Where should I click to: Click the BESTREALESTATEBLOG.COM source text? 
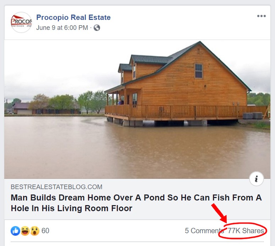click(56, 187)
